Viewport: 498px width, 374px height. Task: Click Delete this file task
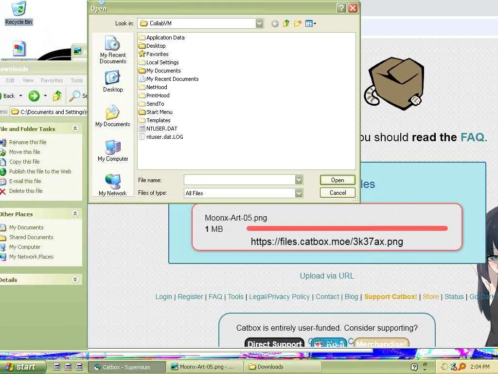pyautogui.click(x=26, y=191)
